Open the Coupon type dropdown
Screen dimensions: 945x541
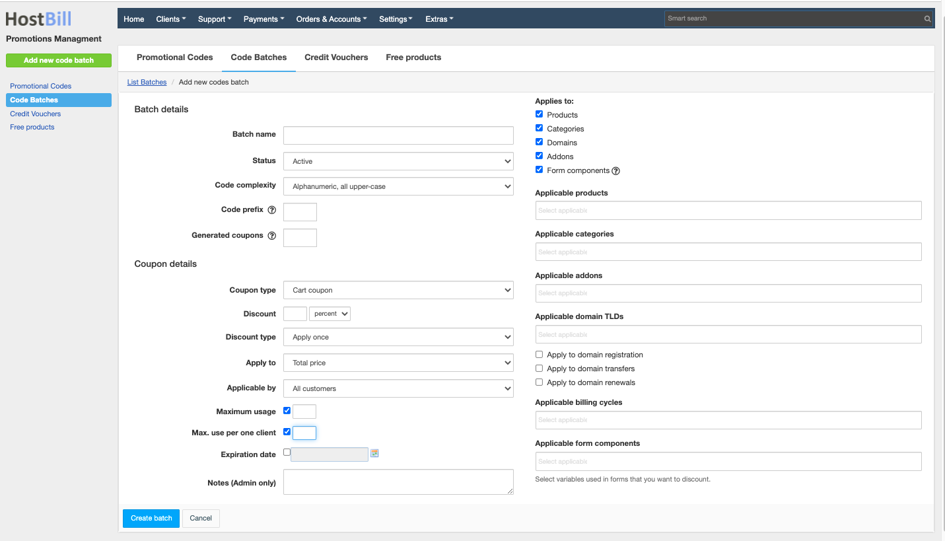(x=398, y=290)
